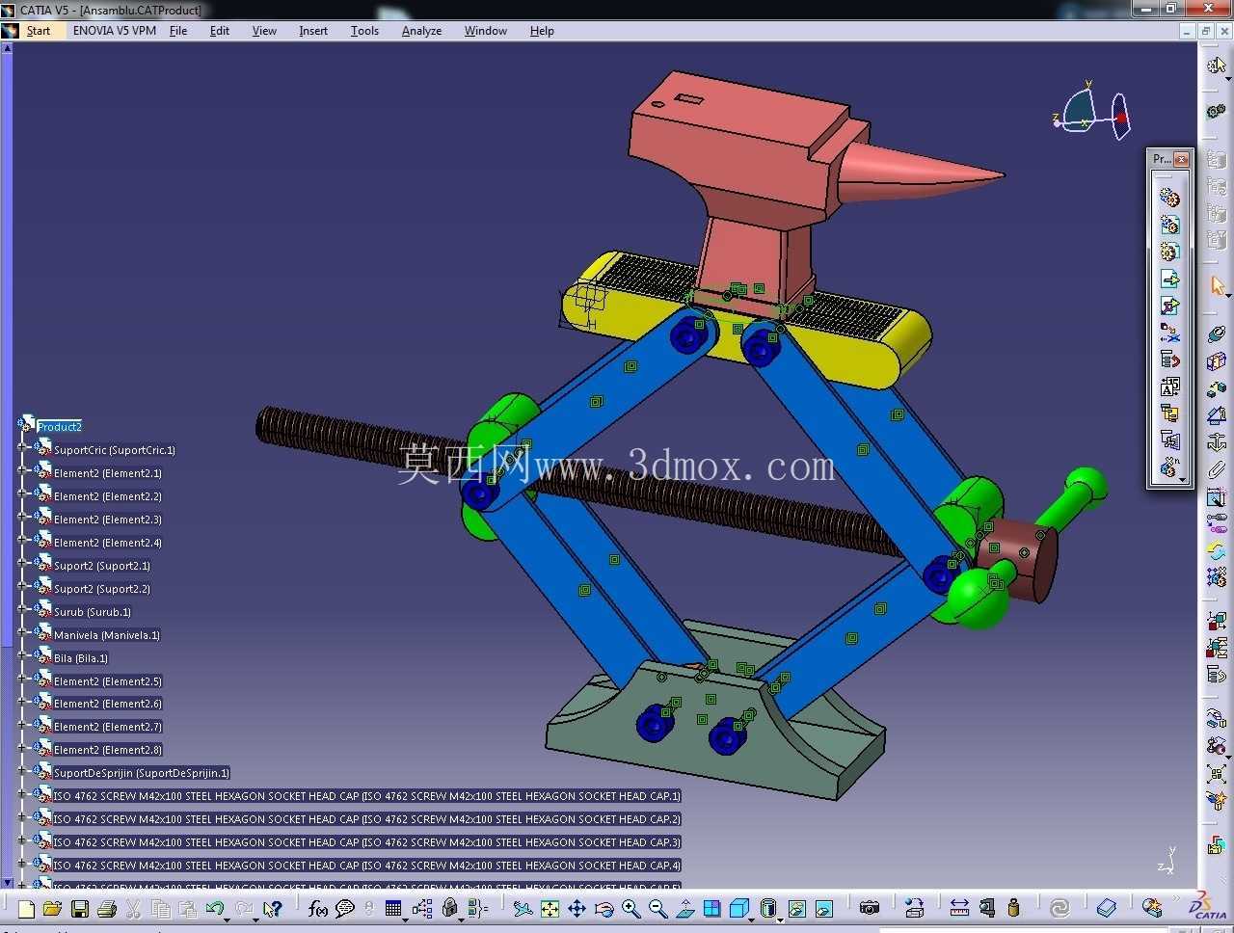Open the Design Table icon

393,909
